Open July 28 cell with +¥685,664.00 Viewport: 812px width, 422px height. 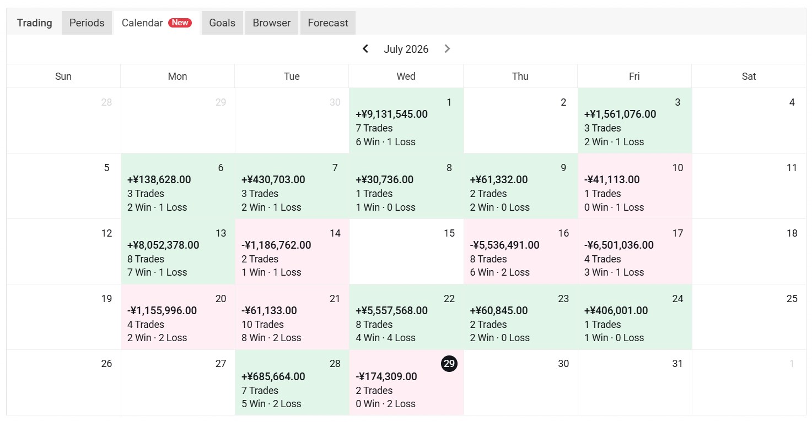tap(292, 382)
